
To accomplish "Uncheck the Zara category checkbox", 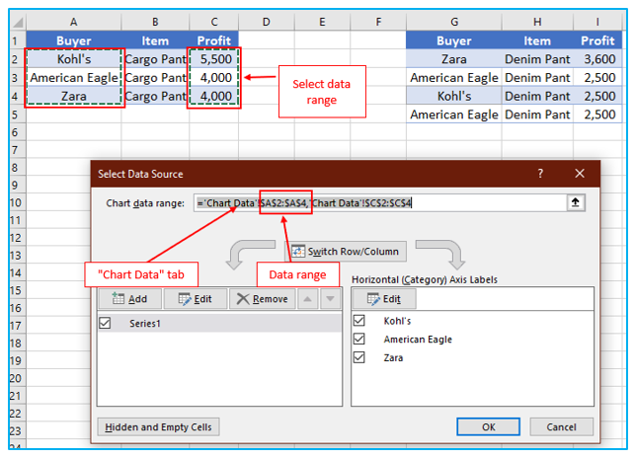I will click(x=359, y=357).
